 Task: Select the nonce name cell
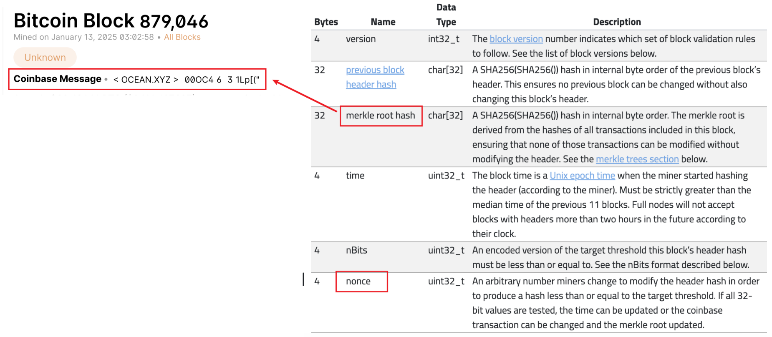358,282
